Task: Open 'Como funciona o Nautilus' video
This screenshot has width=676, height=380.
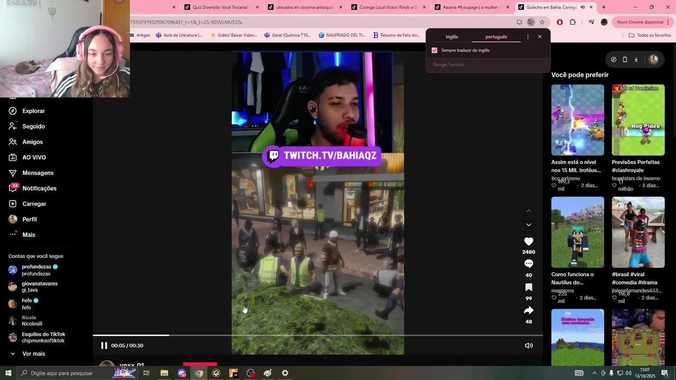Action: click(578, 232)
